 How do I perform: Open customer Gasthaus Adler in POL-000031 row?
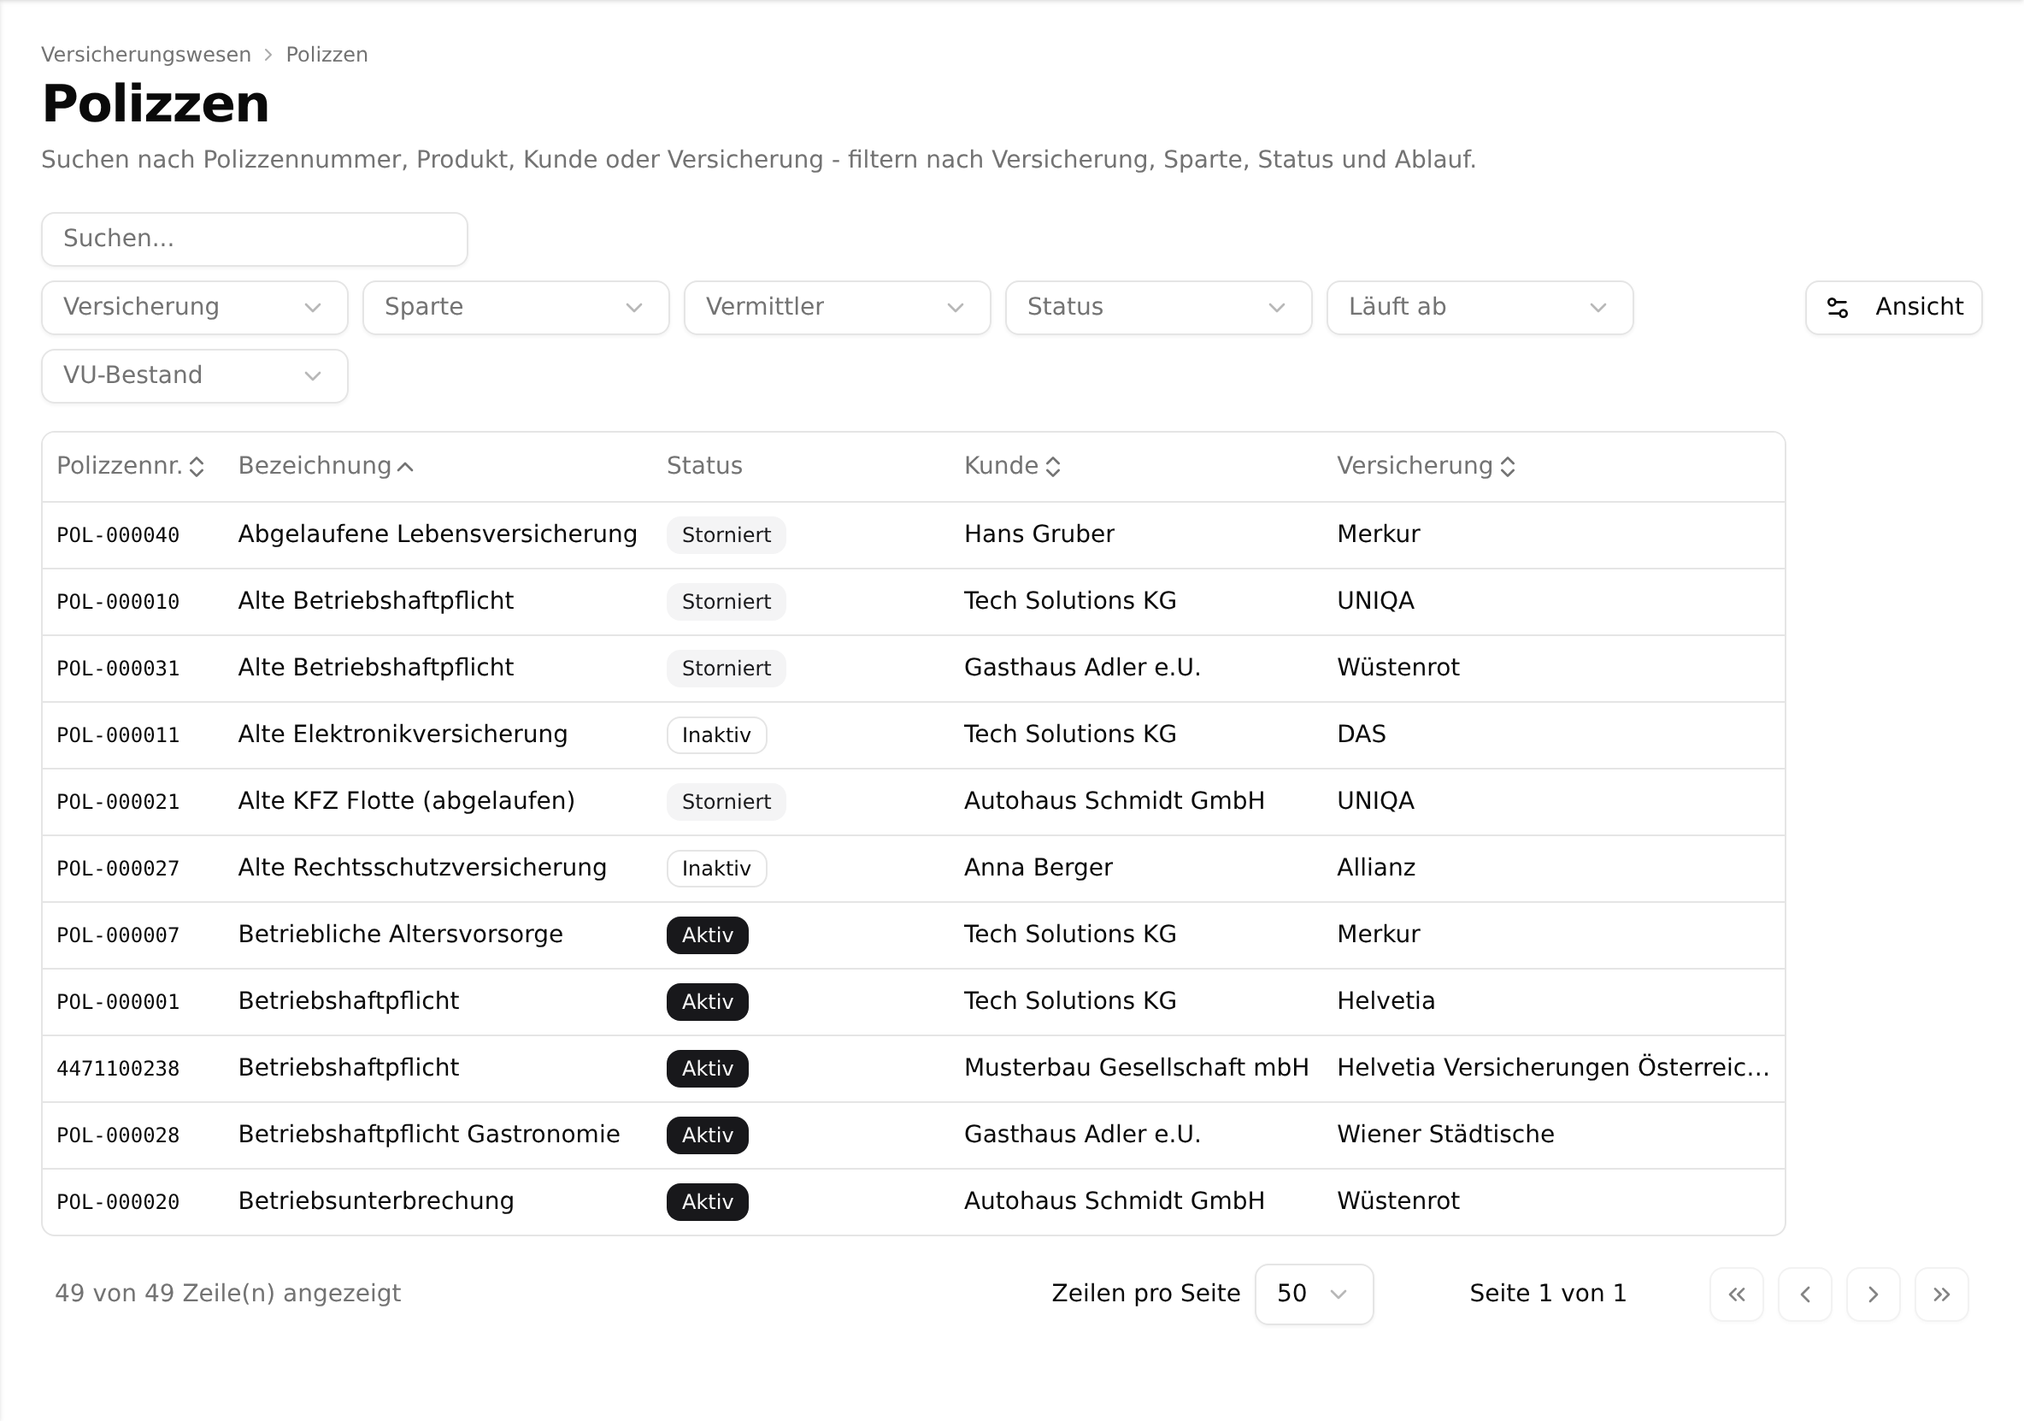pyautogui.click(x=1081, y=668)
